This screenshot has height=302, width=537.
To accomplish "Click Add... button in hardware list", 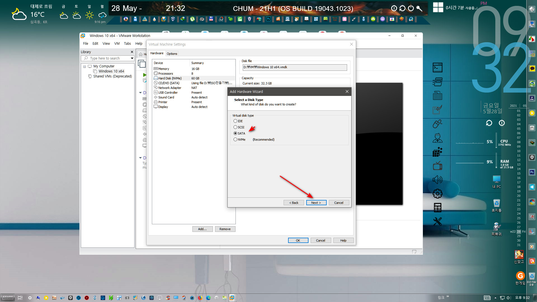I will click(x=202, y=229).
